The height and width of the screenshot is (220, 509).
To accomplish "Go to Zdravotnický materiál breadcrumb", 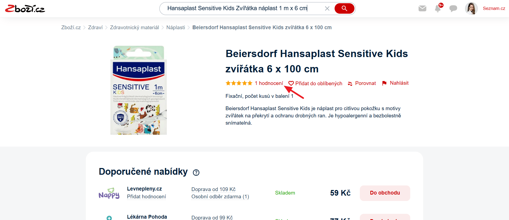I will [134, 28].
